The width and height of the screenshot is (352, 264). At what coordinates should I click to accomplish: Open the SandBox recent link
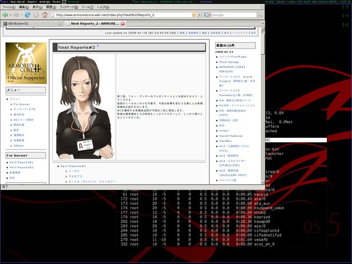(226, 141)
